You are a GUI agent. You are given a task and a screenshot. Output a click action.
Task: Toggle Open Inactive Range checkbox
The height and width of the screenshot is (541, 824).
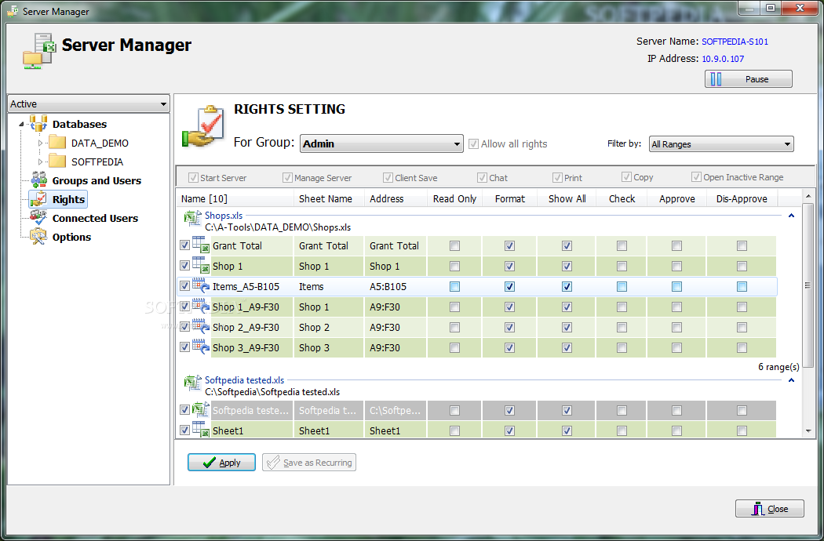tap(696, 177)
